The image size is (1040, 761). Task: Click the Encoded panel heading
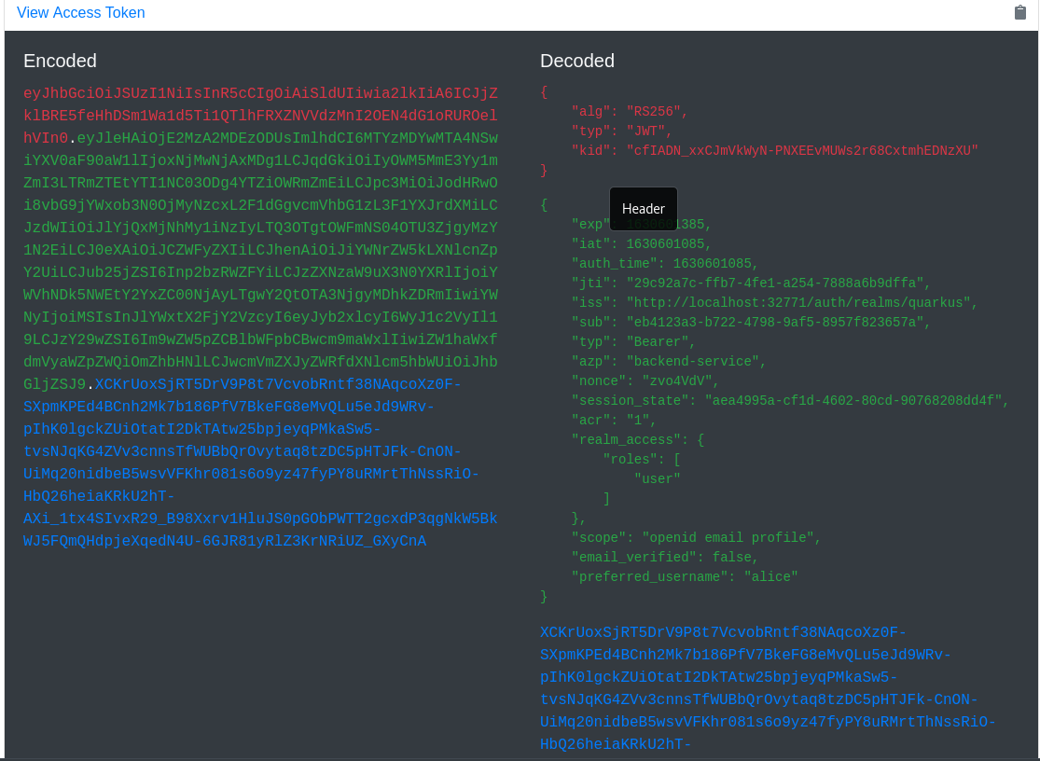point(60,61)
